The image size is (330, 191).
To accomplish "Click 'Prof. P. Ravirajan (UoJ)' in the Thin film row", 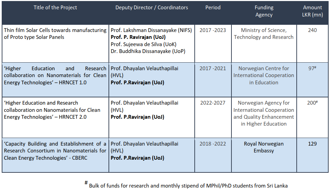I will 138,37.
